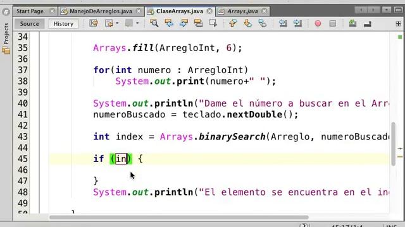Click the Back navigation toolbar icon
The image size is (405, 227).
pos(109,23)
